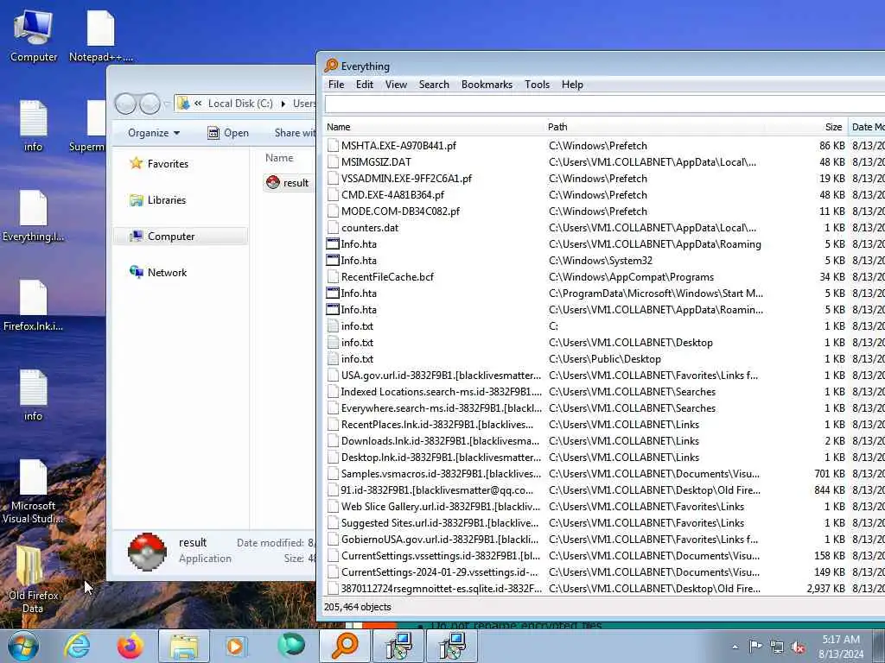Launch Internet Explorer from the taskbar
This screenshot has height=663, width=885.
pyautogui.click(x=77, y=646)
